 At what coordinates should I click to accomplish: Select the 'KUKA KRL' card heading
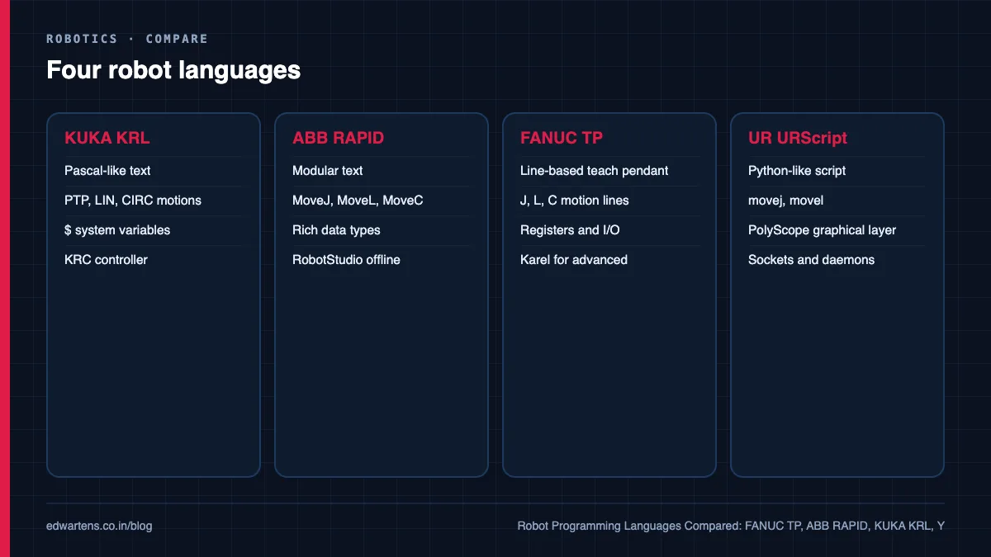pos(107,138)
